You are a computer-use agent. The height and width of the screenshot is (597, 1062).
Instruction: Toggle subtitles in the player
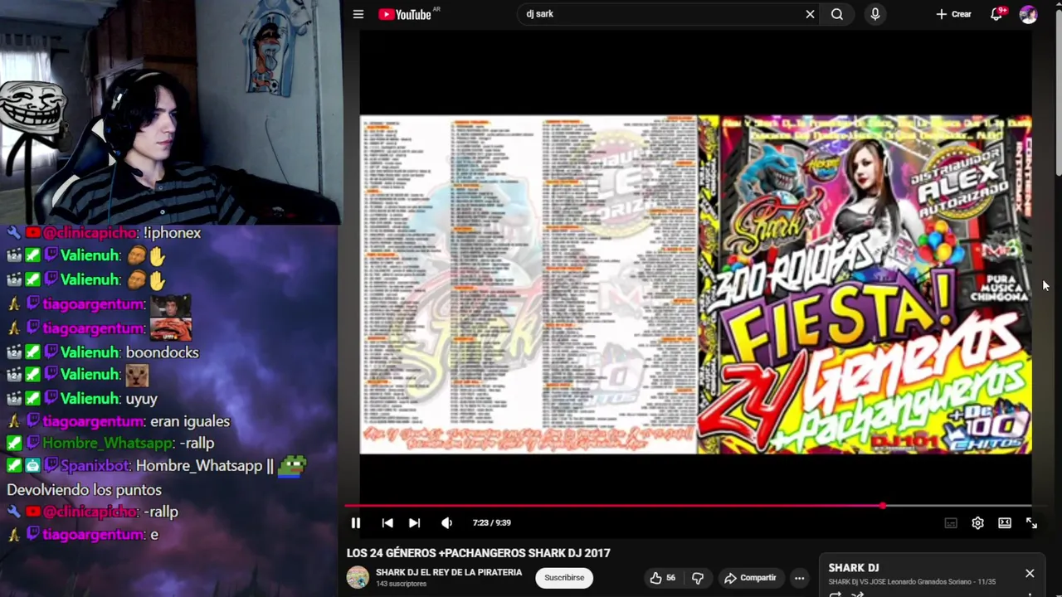[951, 522]
